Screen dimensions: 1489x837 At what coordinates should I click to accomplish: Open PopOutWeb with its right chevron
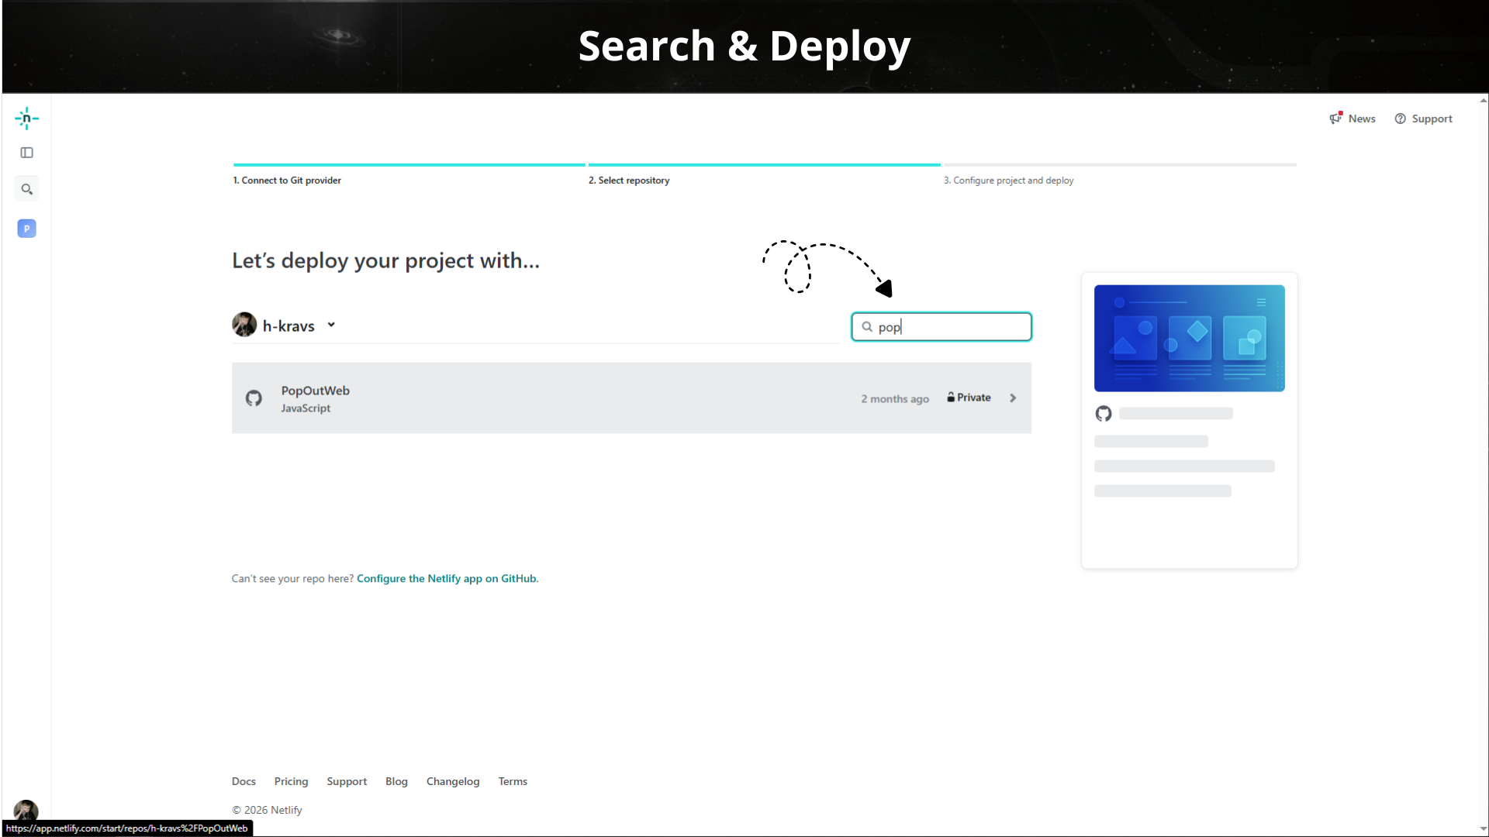1013,398
